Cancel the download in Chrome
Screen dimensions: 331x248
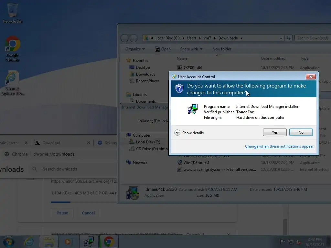tap(88, 213)
